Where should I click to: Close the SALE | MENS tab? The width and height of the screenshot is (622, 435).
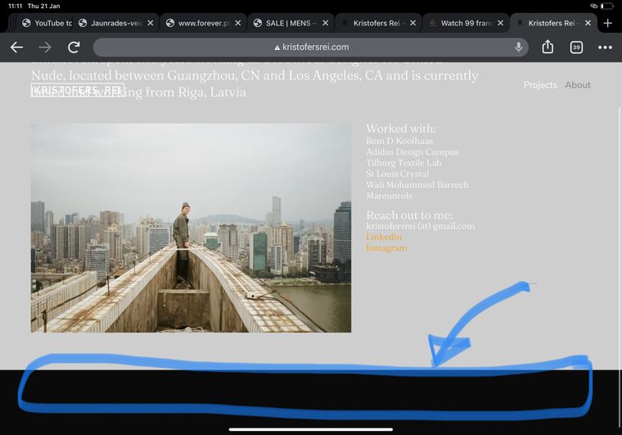pyautogui.click(x=326, y=23)
